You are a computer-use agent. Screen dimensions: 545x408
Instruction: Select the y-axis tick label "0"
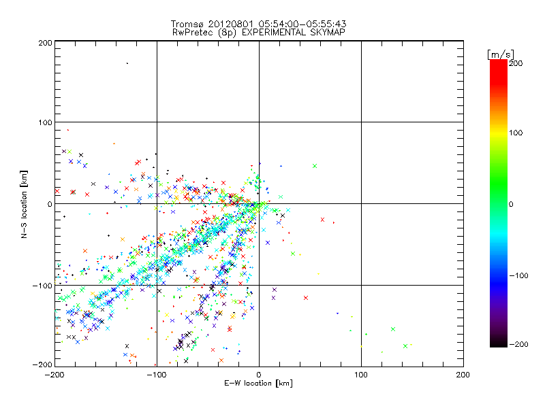50,205
